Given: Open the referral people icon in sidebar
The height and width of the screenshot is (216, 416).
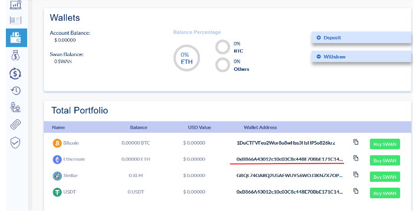Looking at the screenshot, I should (15, 107).
